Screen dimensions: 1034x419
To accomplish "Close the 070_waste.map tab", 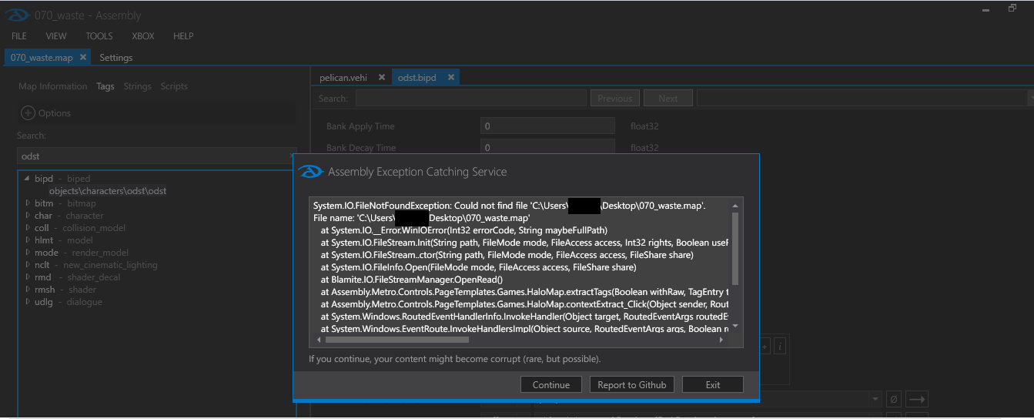I will [x=83, y=57].
